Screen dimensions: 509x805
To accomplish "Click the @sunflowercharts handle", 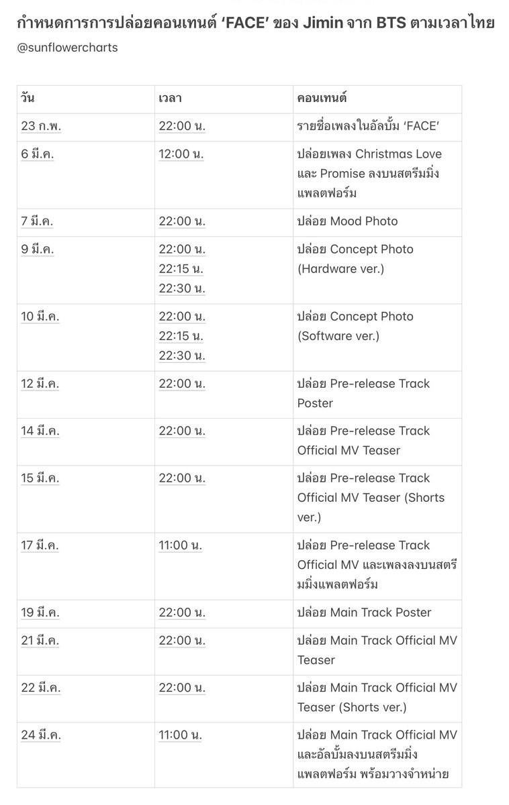I will (67, 48).
